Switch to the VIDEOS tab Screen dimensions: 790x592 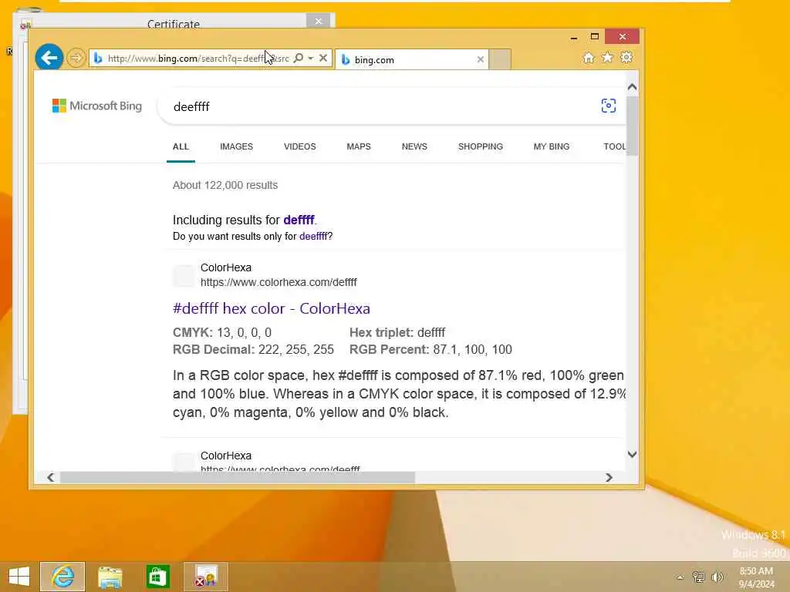300,146
